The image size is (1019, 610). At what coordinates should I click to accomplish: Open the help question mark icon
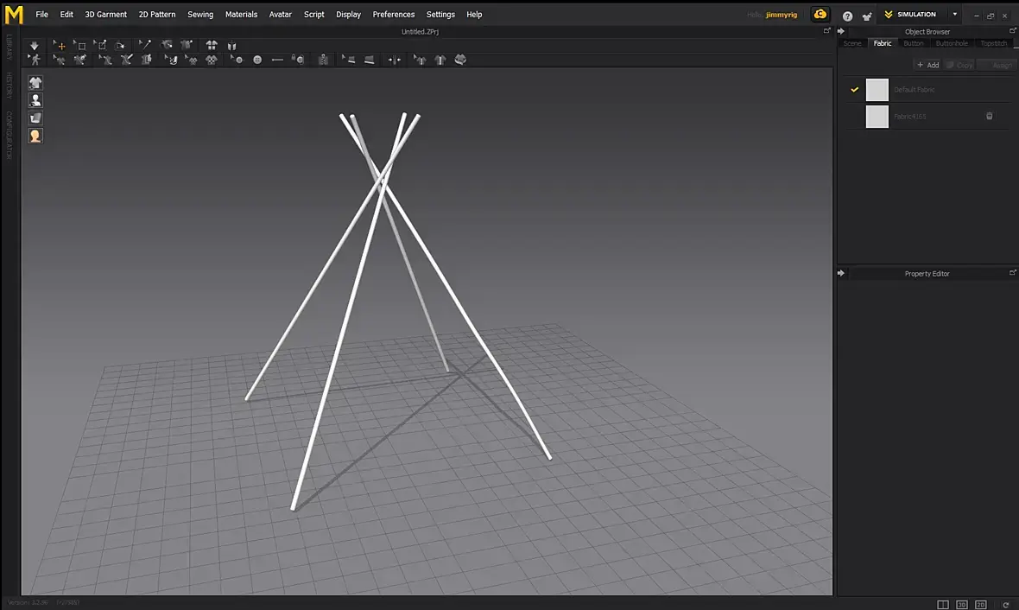[847, 16]
